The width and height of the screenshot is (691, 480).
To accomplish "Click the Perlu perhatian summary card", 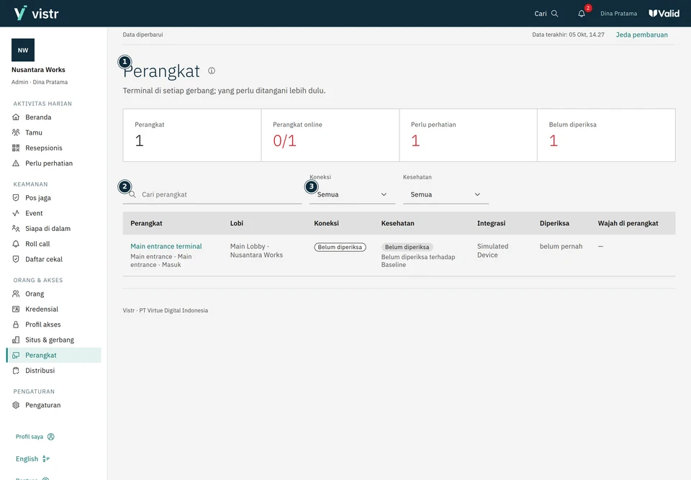I will (x=468, y=135).
